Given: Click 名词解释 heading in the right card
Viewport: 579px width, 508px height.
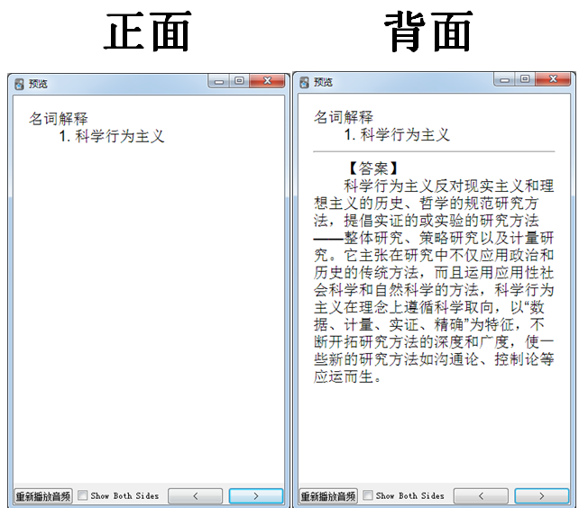Looking at the screenshot, I should point(344,117).
